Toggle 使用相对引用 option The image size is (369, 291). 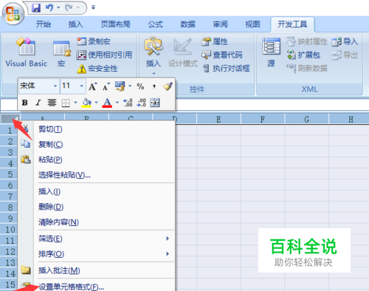pyautogui.click(x=104, y=55)
